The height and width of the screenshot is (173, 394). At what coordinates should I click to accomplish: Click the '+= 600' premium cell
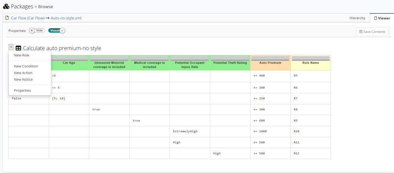(x=270, y=120)
